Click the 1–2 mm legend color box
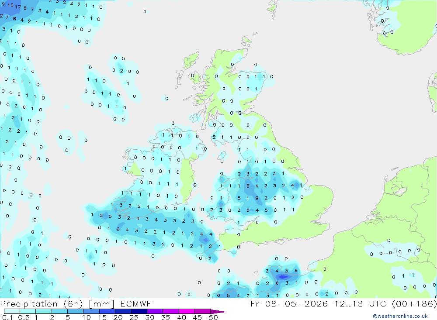Viewport: 437px width, 320px height. pos(44,311)
